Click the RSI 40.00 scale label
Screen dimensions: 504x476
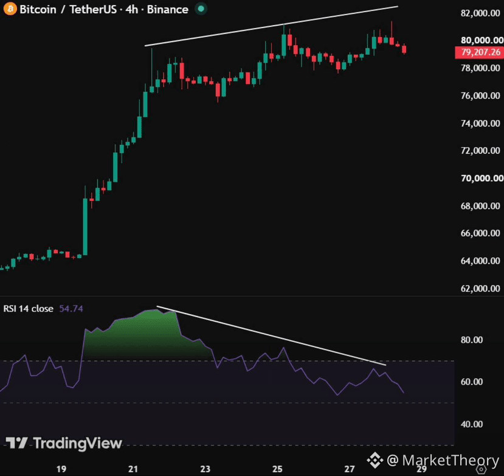pyautogui.click(x=472, y=424)
